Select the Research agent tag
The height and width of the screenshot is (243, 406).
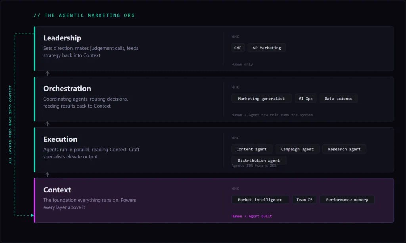pos(344,149)
